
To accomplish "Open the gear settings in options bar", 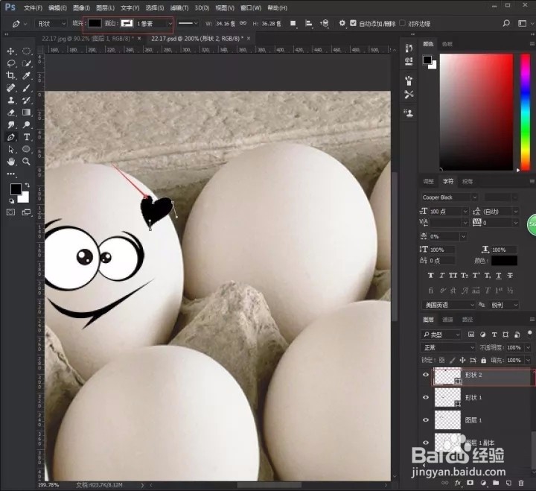I will click(342, 23).
